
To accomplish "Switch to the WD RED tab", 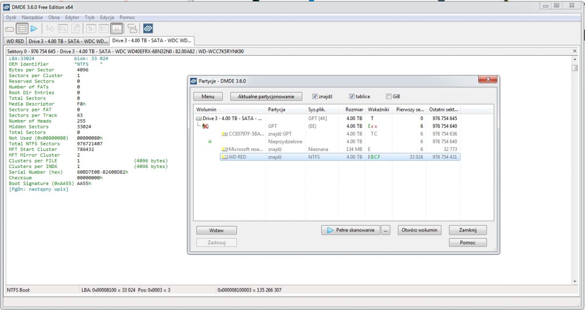I will pos(15,41).
